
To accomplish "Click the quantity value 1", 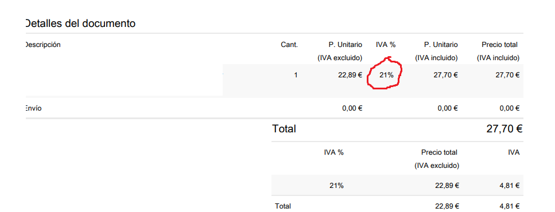I will (296, 75).
